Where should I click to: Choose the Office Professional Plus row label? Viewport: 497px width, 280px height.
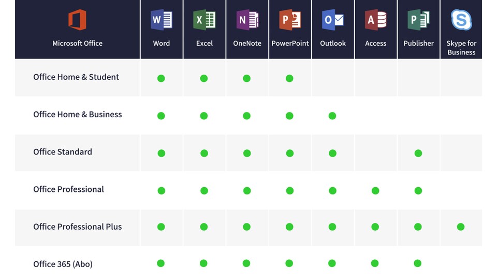(x=78, y=227)
